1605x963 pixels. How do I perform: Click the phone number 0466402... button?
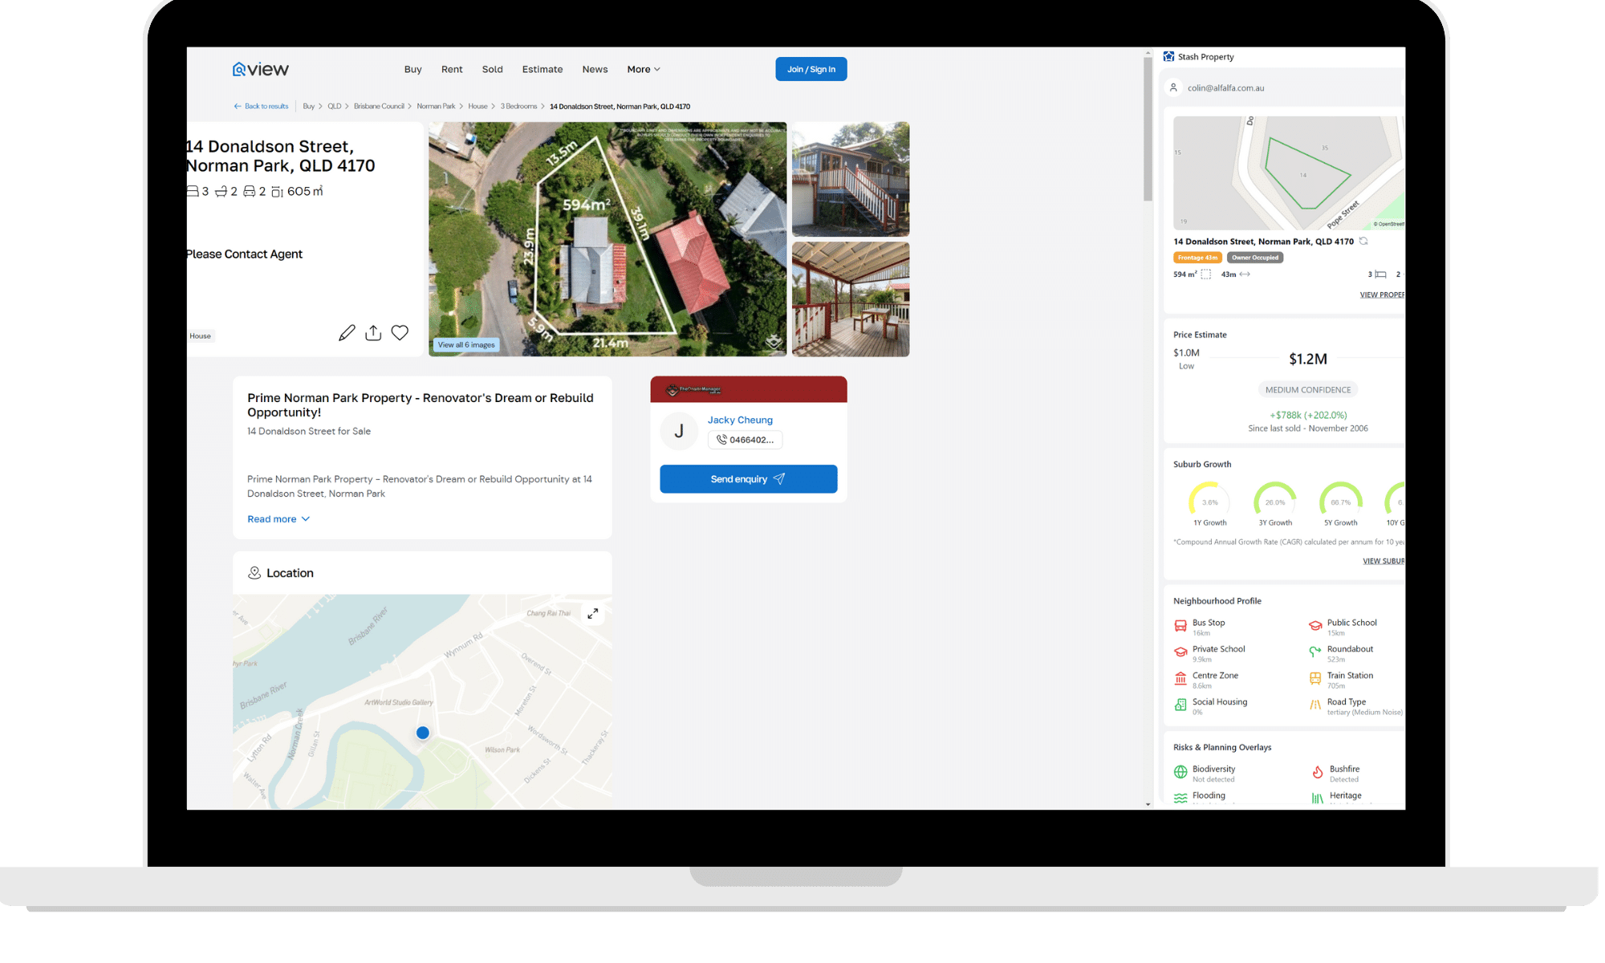click(x=746, y=440)
